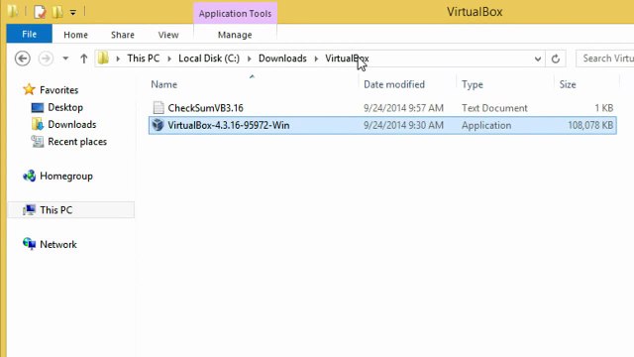Click the quick access New Folder icon
Image resolution: width=634 pixels, height=357 pixels.
[57, 12]
